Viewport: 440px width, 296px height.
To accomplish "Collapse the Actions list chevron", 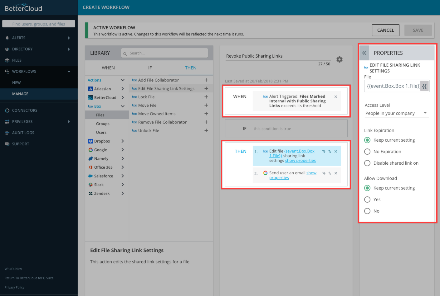I will (x=123, y=80).
